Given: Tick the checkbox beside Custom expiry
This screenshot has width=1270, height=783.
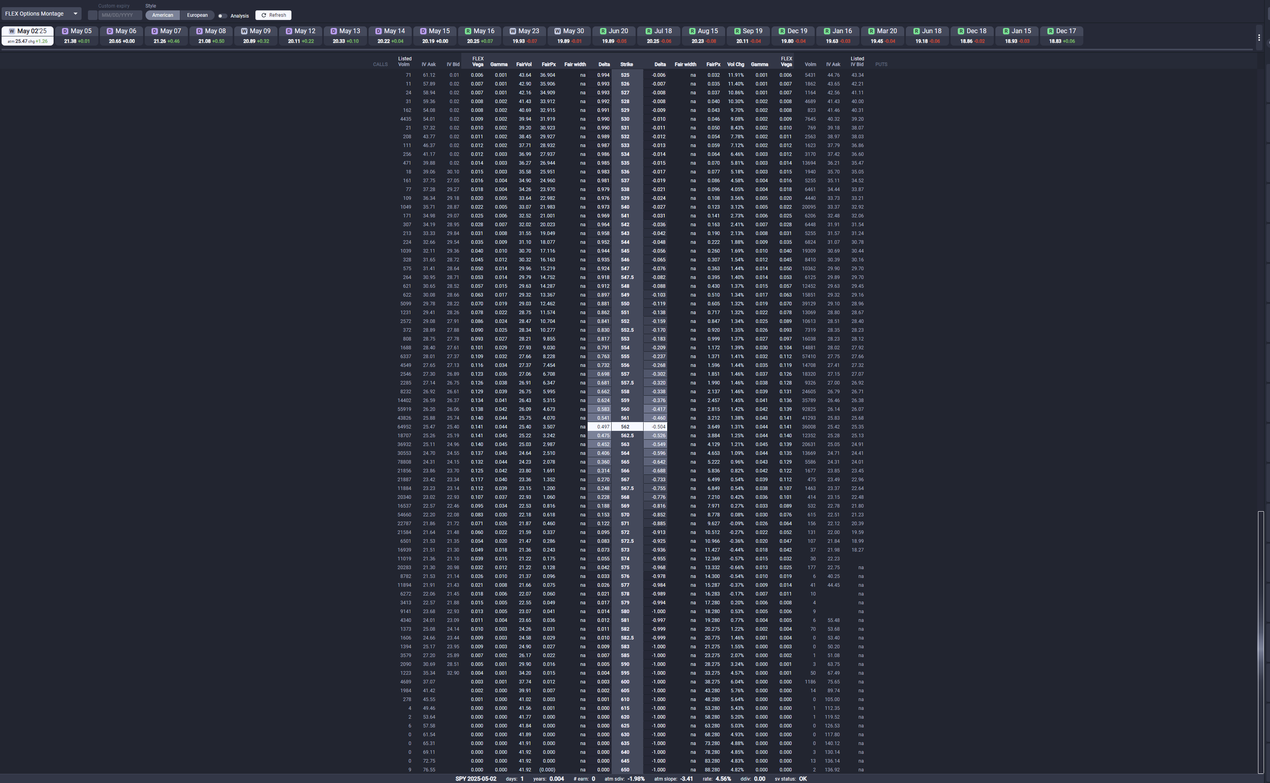Looking at the screenshot, I should coord(93,15).
